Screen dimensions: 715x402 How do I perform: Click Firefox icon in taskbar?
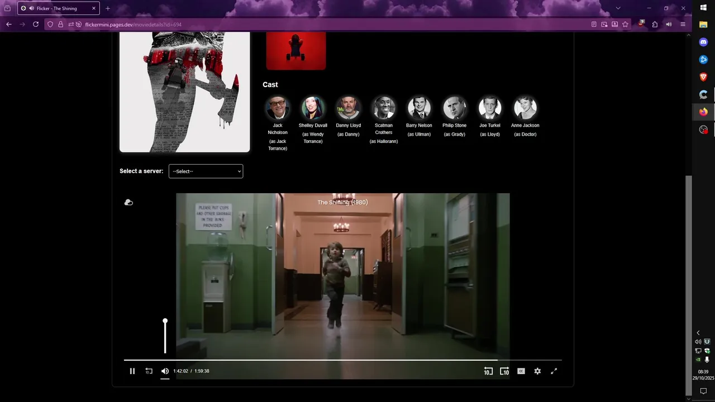[703, 112]
